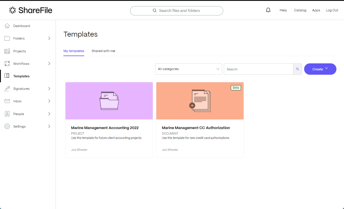
Task: Click Signatures label in sidebar
Action: pos(21,88)
